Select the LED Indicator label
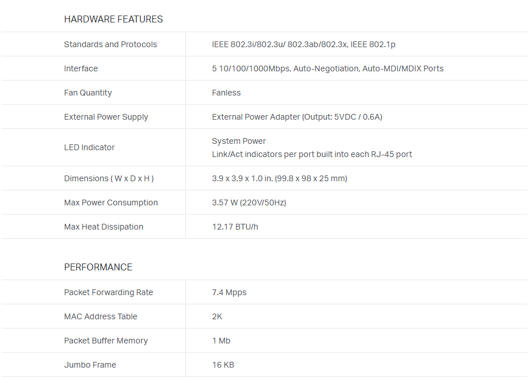529x382 pixels. click(89, 147)
